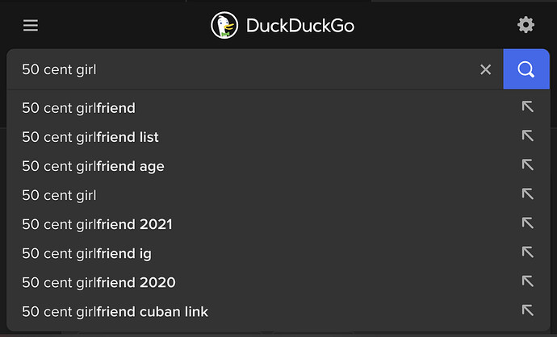The width and height of the screenshot is (557, 337).
Task: Fill query using arrow beside '50 cent girlfriend'
Action: 527,106
